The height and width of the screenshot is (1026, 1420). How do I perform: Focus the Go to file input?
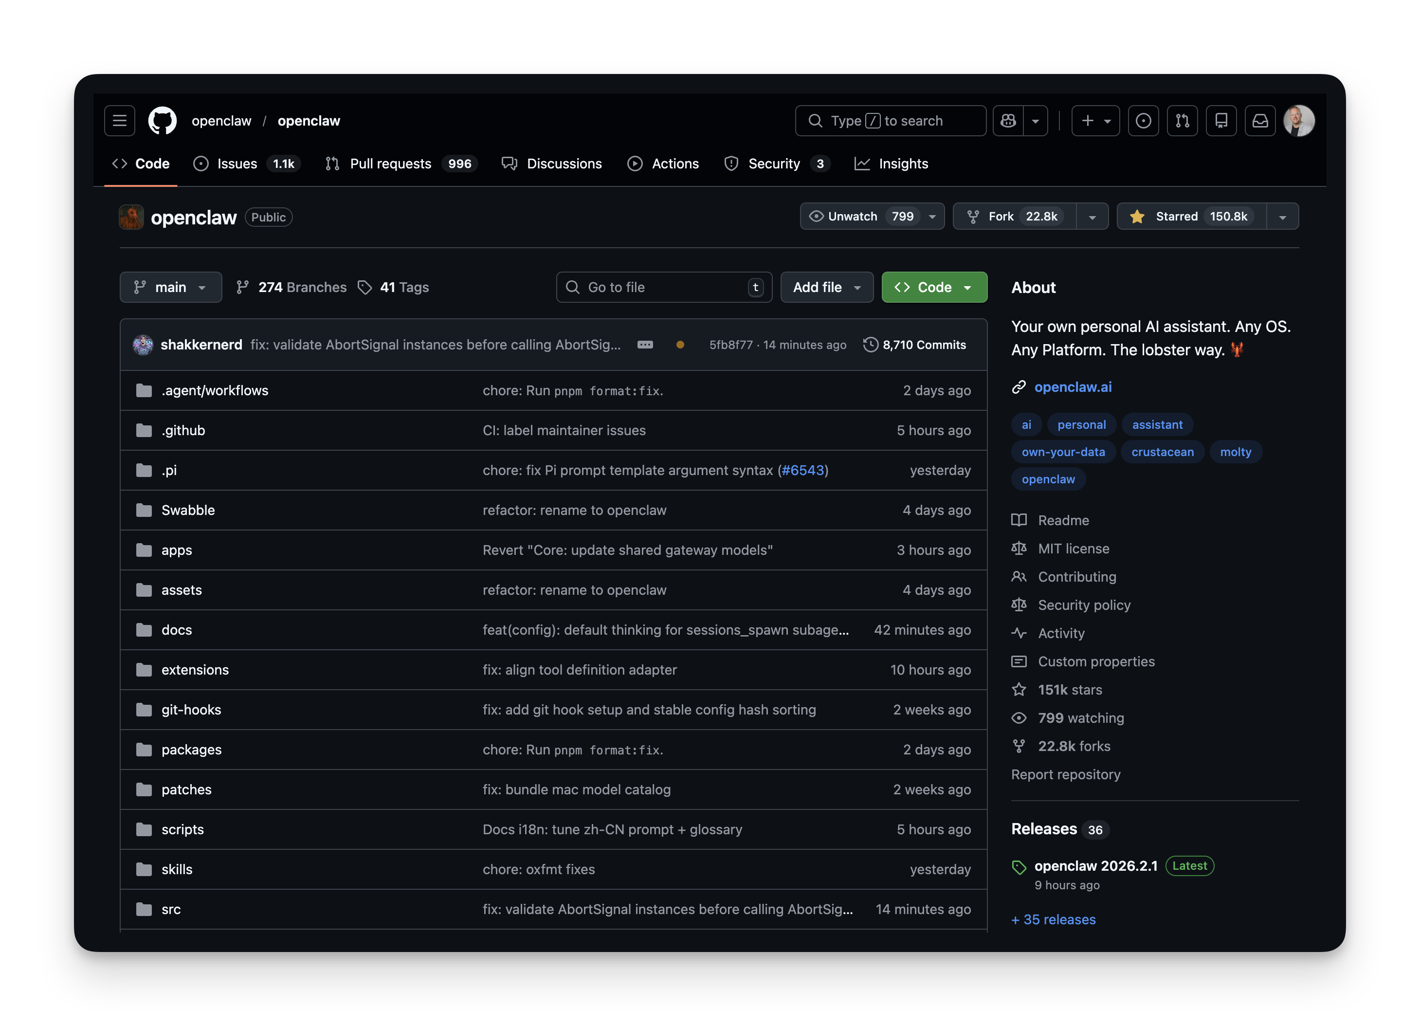pyautogui.click(x=664, y=287)
